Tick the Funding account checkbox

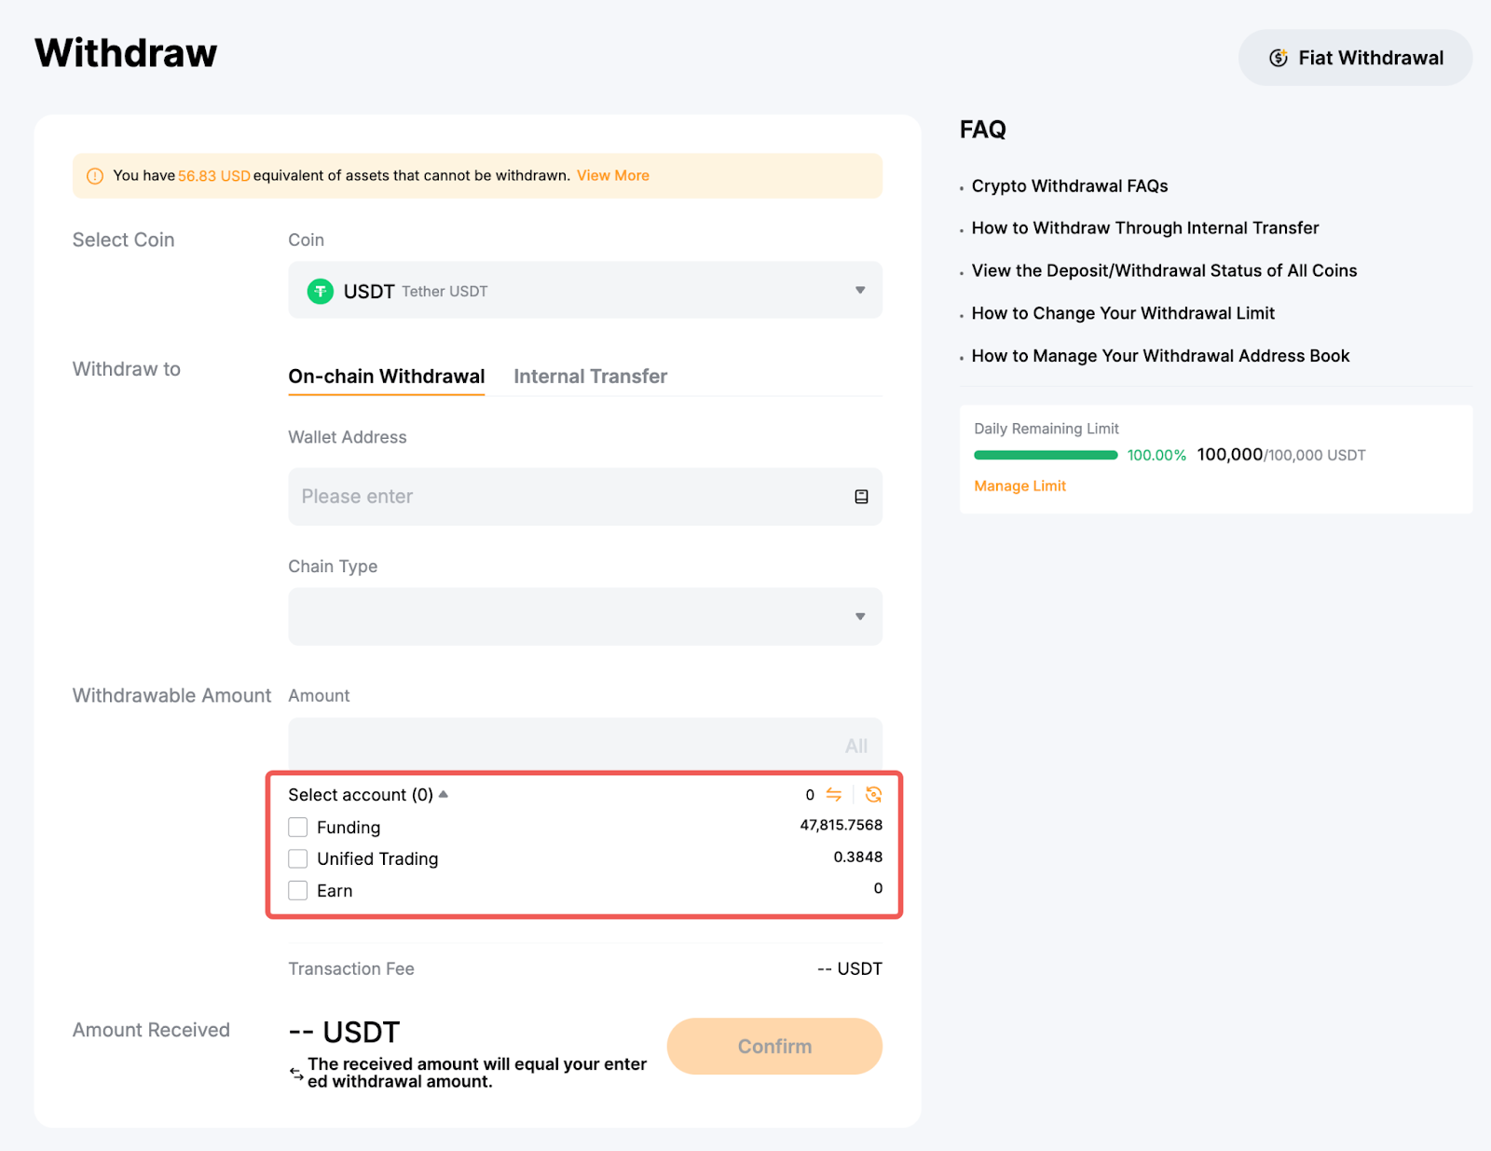pyautogui.click(x=298, y=827)
